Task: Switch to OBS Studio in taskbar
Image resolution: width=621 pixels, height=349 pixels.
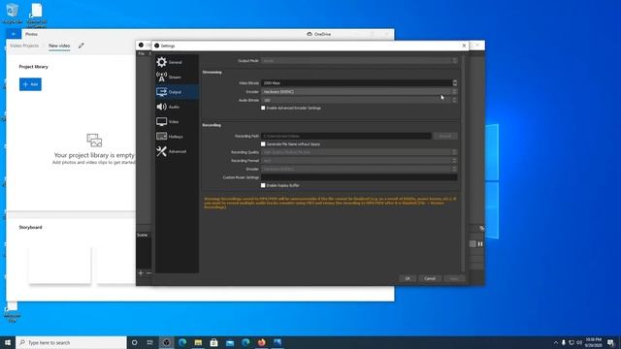Action: click(166, 342)
